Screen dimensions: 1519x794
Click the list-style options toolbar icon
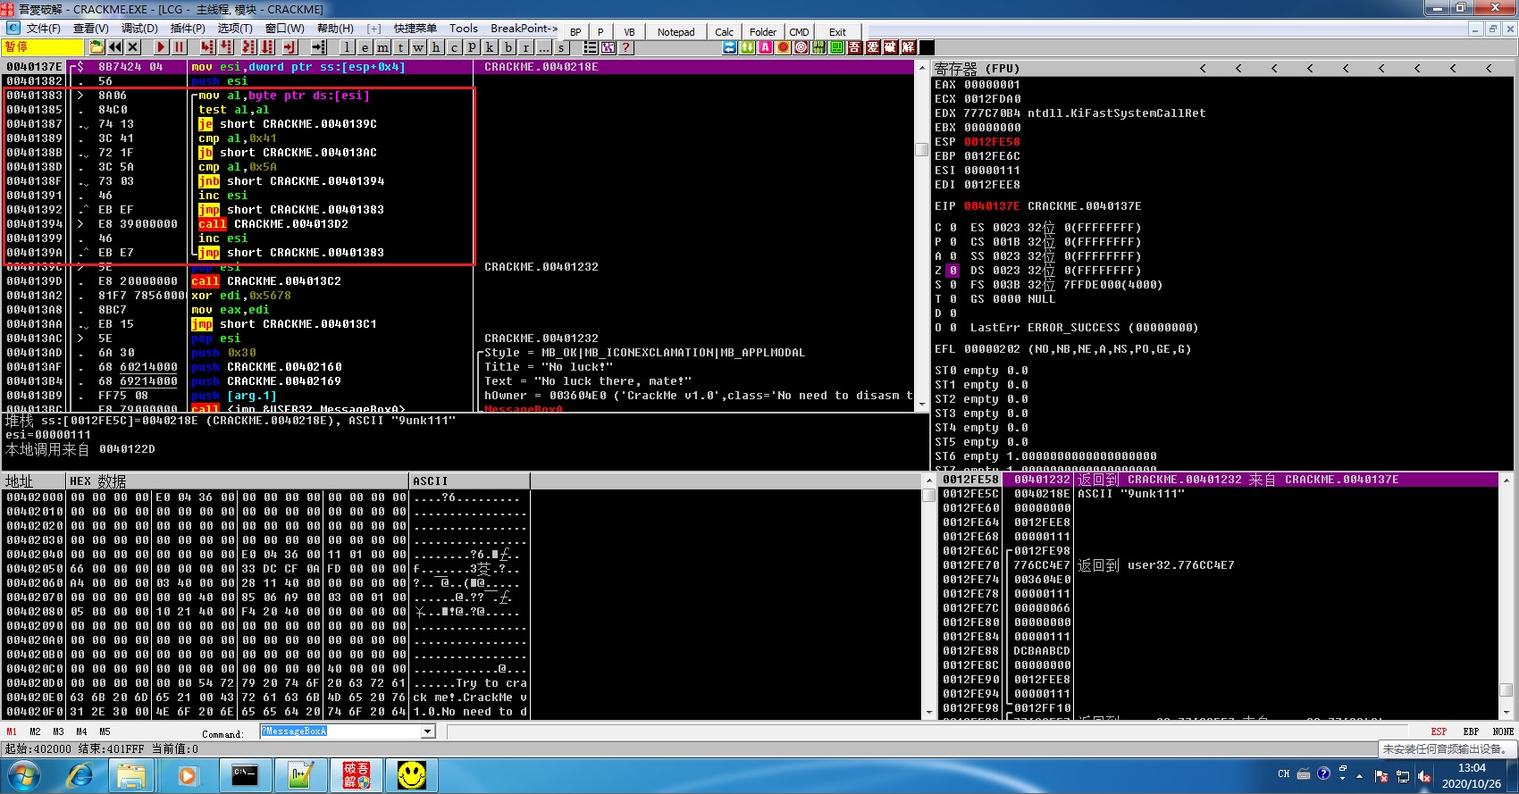pos(591,47)
